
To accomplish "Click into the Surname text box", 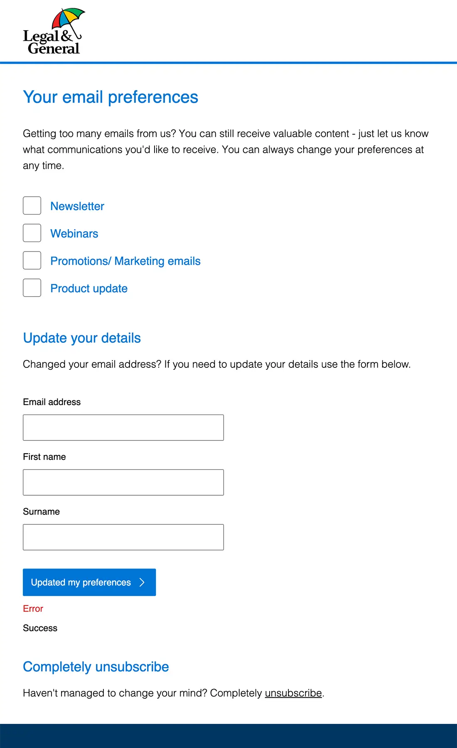I will [123, 537].
